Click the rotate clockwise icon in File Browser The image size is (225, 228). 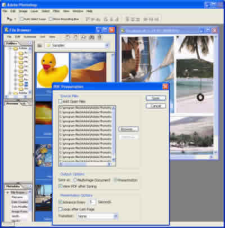pyautogui.click(x=75, y=37)
